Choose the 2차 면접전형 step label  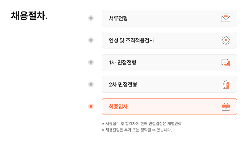pyautogui.click(x=123, y=84)
